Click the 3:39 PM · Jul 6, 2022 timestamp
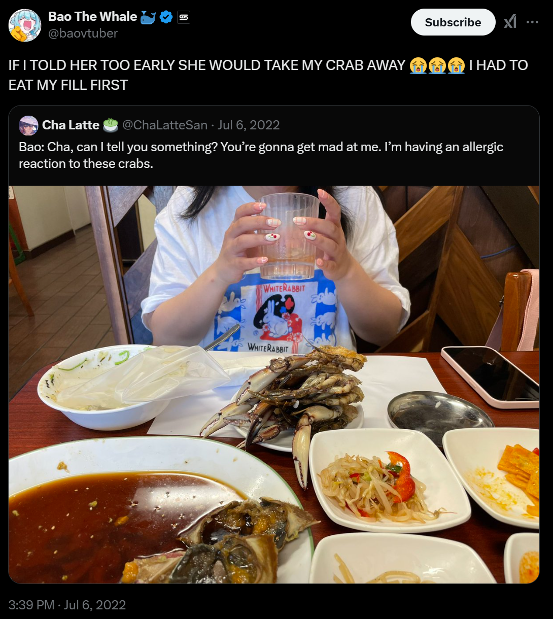 67,605
